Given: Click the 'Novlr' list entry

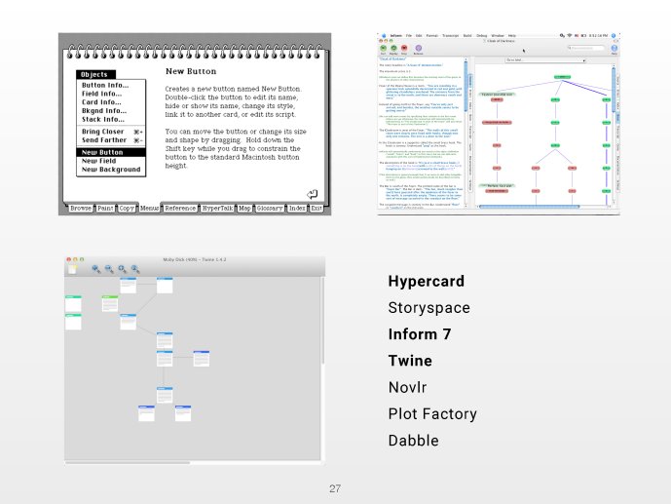Looking at the screenshot, I should point(407,387).
